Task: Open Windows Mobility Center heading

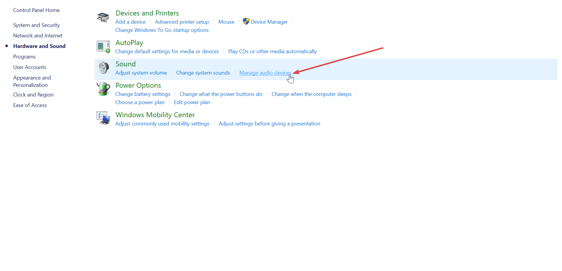Action: pyautogui.click(x=155, y=115)
